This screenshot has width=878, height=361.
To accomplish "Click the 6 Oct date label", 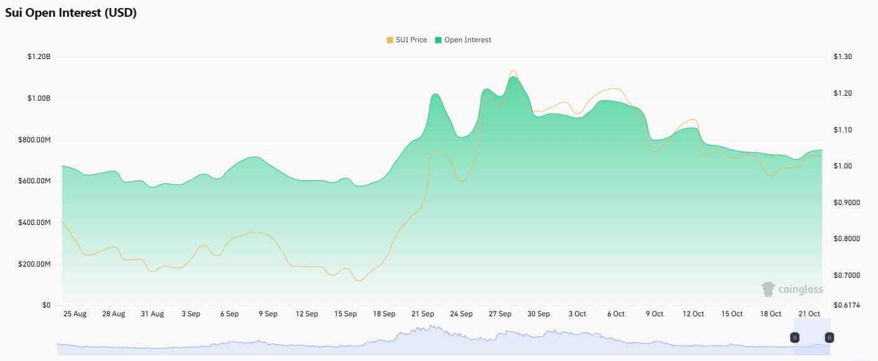I will point(615,314).
